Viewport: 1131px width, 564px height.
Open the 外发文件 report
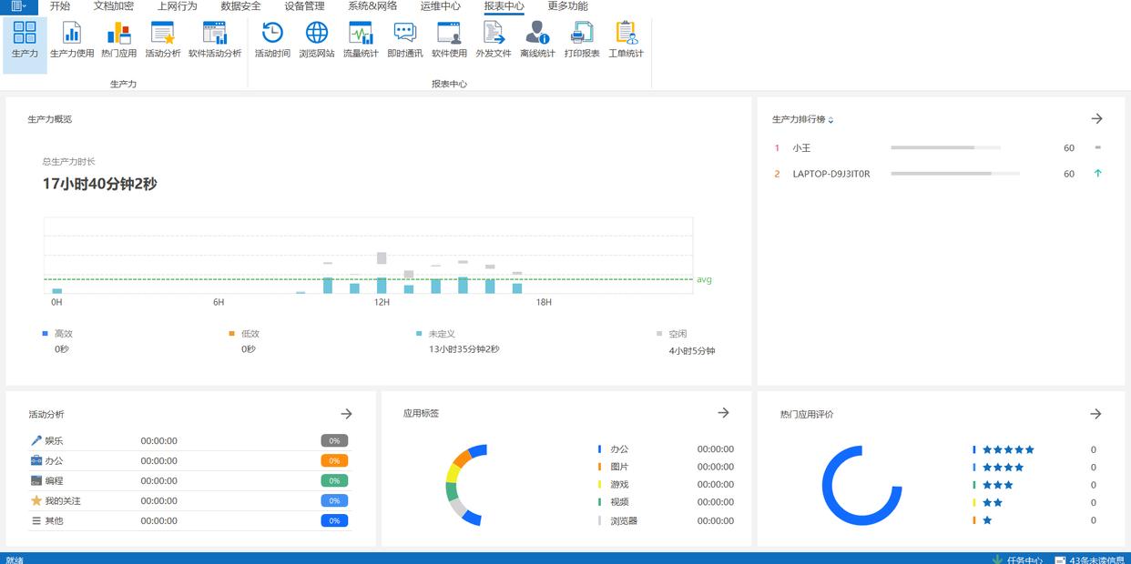[494, 39]
